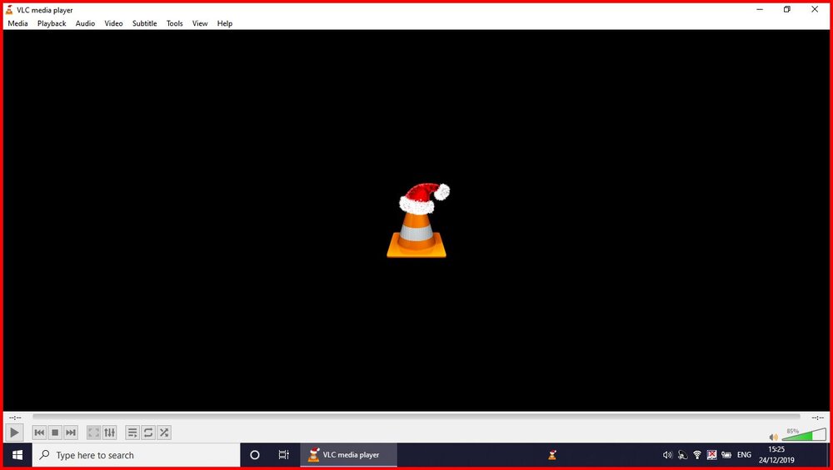833x470 pixels.
Task: Click the VLC cone icon in title bar
Action: tap(9, 9)
